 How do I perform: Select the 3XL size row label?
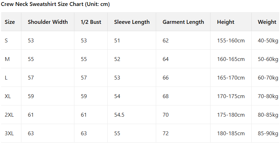click(x=9, y=133)
